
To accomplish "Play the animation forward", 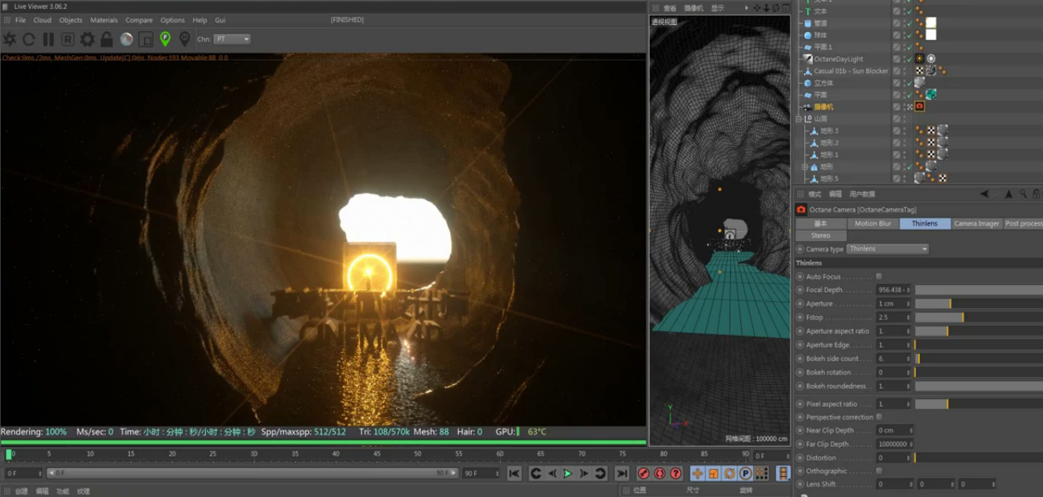I will click(568, 474).
